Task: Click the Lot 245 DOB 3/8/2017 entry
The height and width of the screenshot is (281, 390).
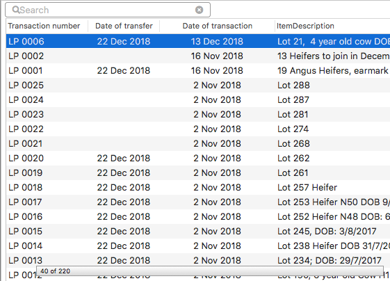Action: point(327,231)
